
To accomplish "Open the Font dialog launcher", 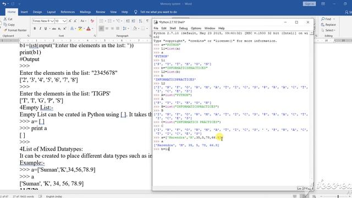I will coord(95,36).
